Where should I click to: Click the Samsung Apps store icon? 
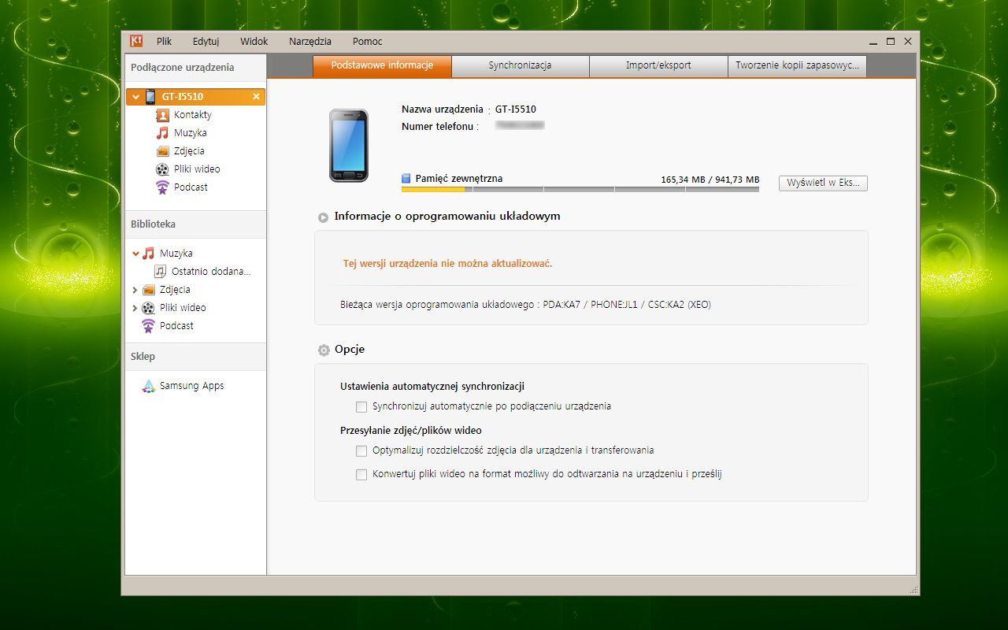tap(148, 386)
